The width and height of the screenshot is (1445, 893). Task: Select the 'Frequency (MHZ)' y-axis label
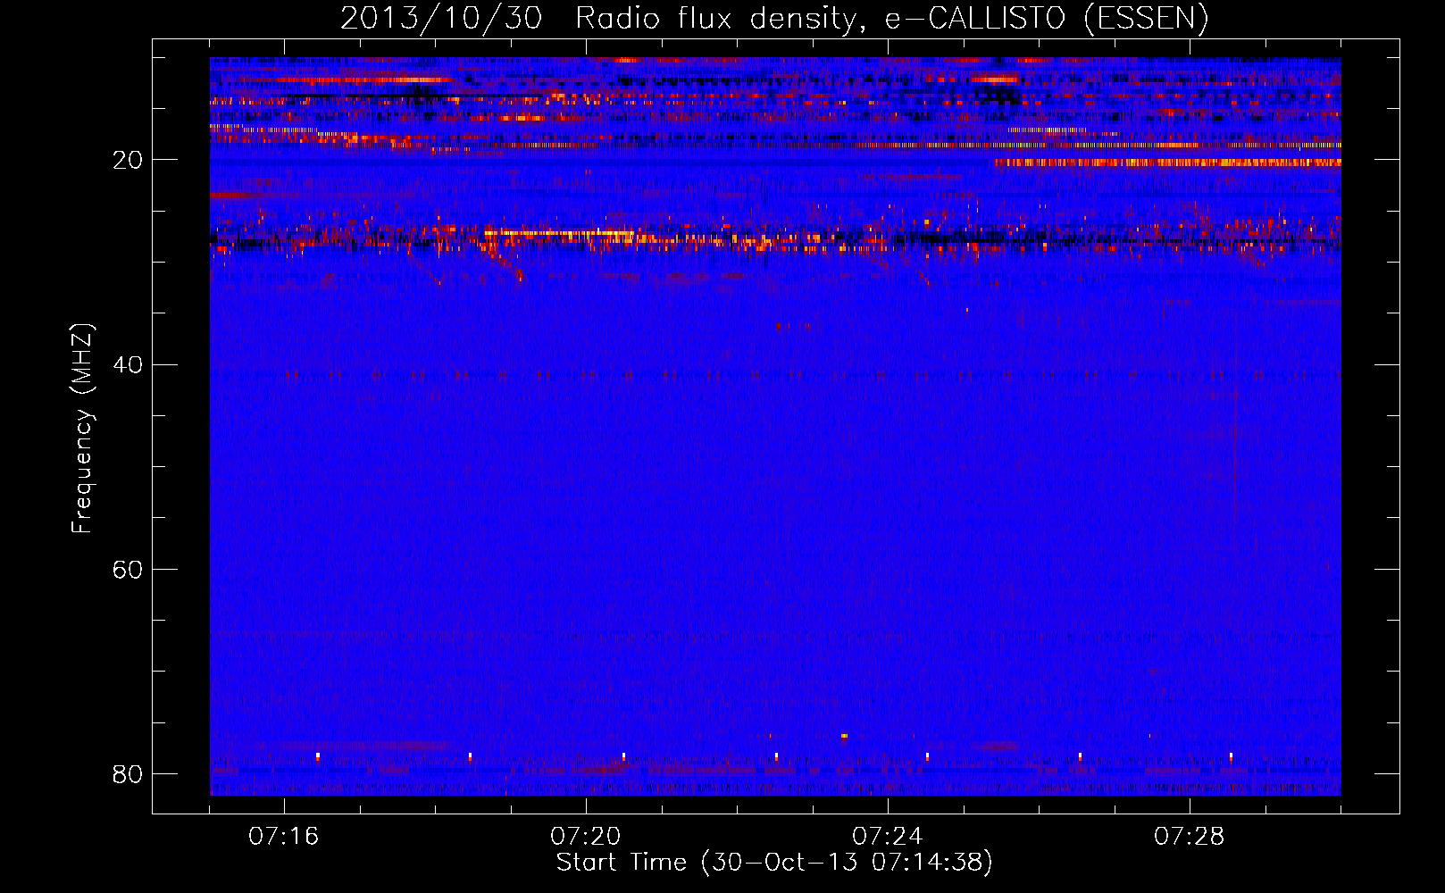click(81, 430)
